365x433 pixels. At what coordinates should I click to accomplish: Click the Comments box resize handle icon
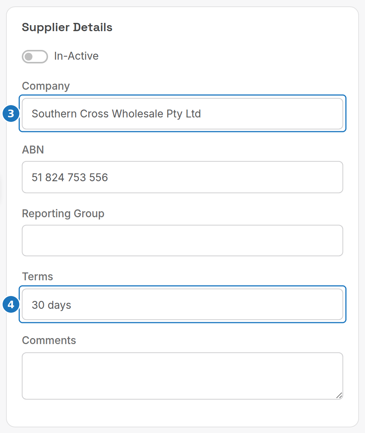click(x=339, y=395)
